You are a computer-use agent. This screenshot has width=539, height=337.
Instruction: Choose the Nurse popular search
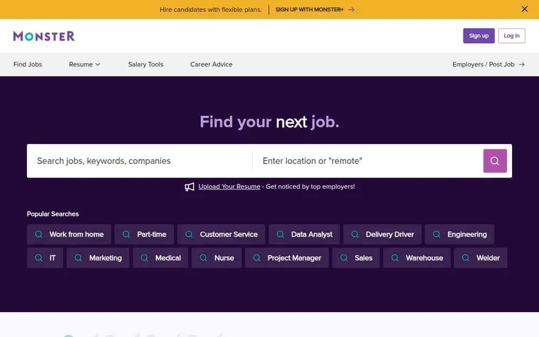tap(217, 258)
